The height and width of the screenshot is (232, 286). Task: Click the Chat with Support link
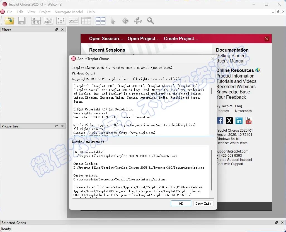click(230, 164)
